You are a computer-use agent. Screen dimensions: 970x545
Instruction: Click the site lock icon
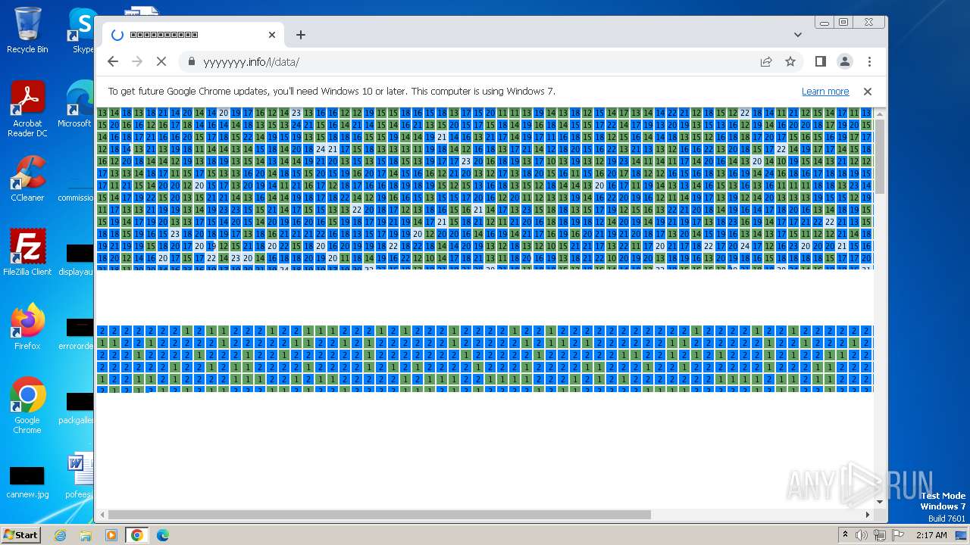point(191,61)
